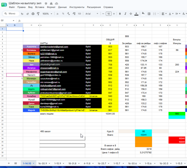The image size is (187, 168).
Task: Apply currency format button (р.)
Action: pos(58,14)
